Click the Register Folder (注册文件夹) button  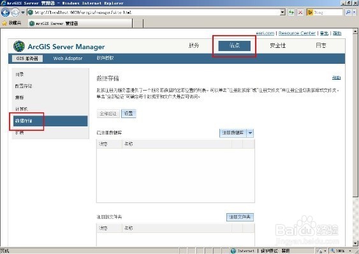tap(240, 217)
